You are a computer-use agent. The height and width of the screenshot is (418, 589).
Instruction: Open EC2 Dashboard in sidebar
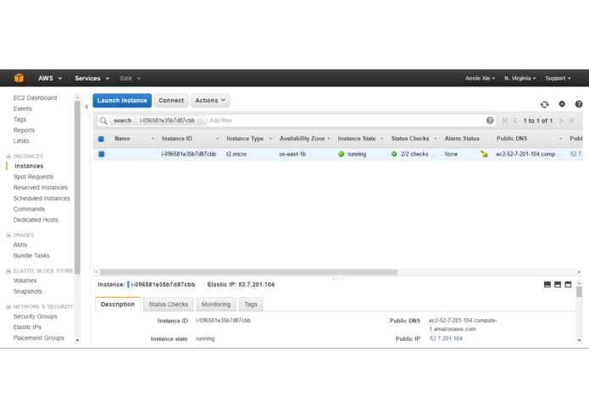[35, 98]
